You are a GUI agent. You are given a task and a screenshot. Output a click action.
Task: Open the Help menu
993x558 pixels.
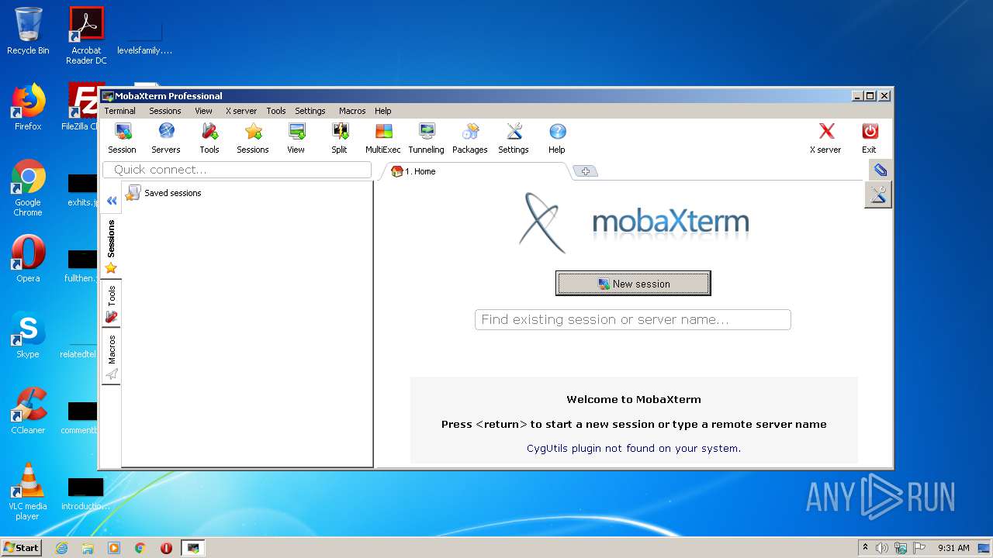pos(383,111)
